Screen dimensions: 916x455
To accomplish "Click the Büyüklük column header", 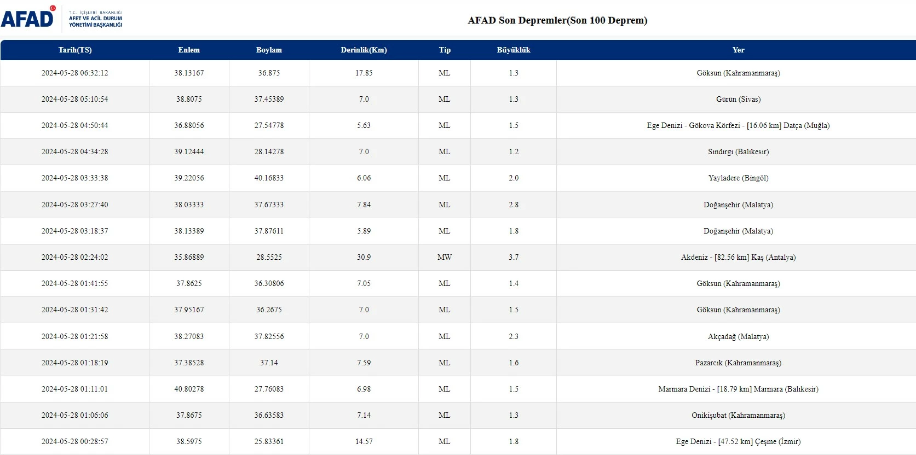I will coord(514,50).
